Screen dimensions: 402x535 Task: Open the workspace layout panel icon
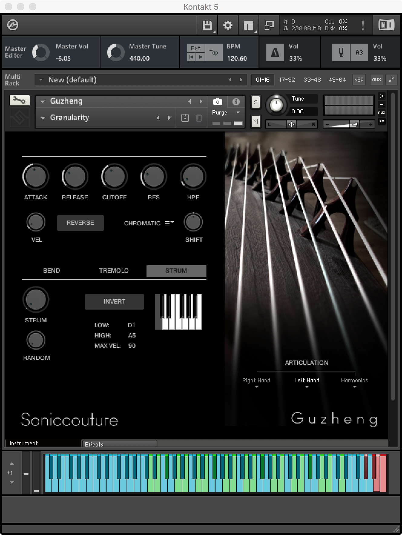tap(249, 25)
